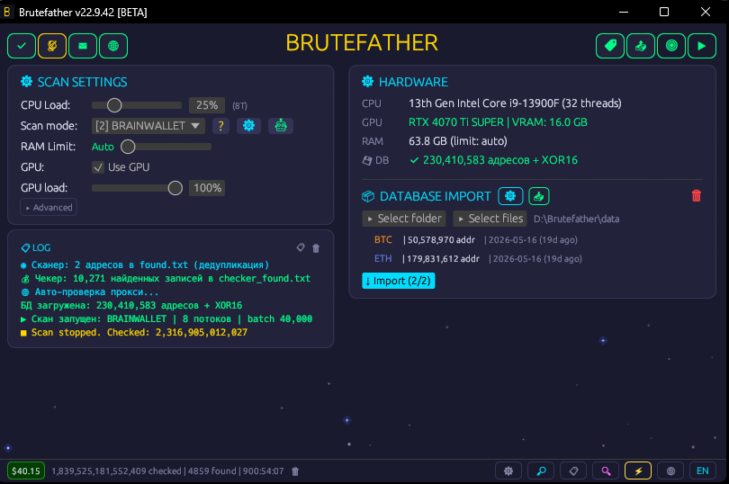
Task: Click the Select files button
Action: pyautogui.click(x=490, y=219)
